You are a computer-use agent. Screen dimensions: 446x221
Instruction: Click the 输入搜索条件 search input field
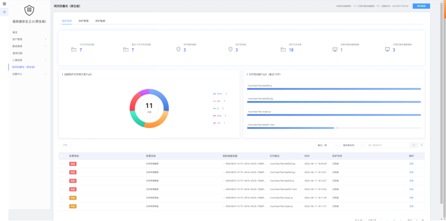pos(387,145)
